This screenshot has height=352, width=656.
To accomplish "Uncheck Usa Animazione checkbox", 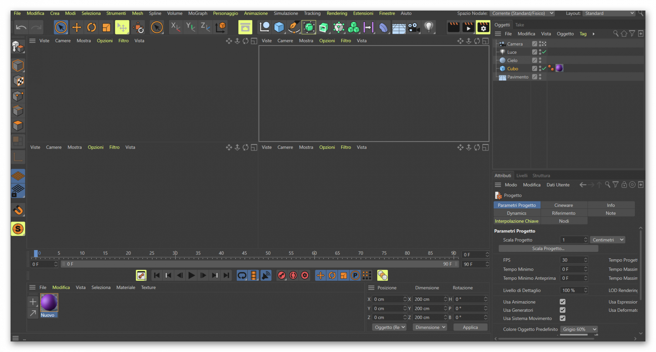I will pos(562,302).
